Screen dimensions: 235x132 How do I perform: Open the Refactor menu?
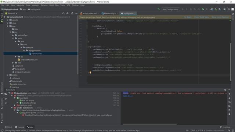(44, 5)
